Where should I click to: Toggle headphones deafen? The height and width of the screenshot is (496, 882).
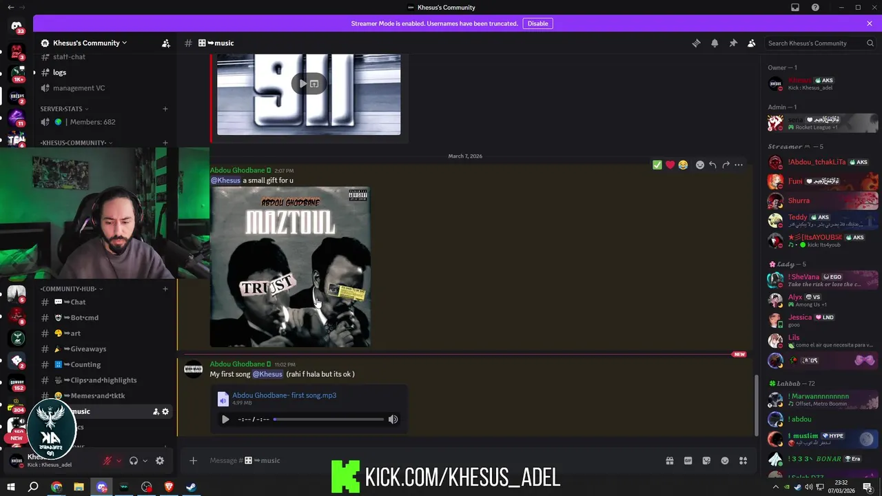click(x=134, y=461)
